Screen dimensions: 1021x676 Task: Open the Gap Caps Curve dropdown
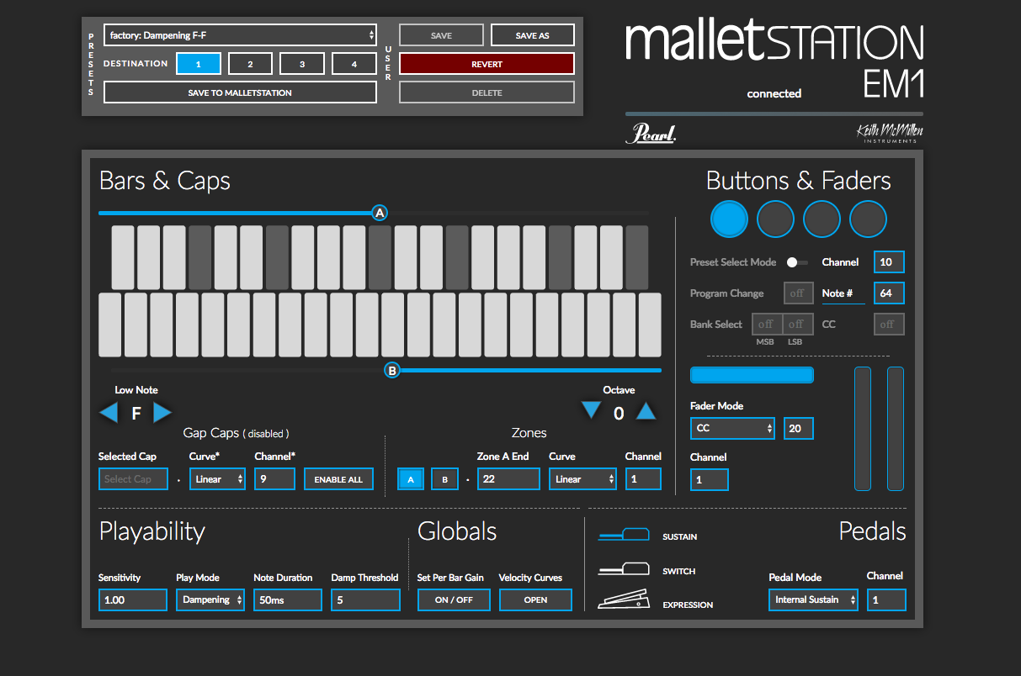pos(217,479)
